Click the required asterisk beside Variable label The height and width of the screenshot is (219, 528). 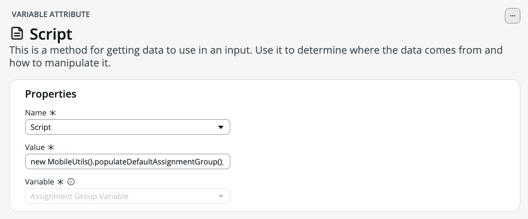point(60,182)
